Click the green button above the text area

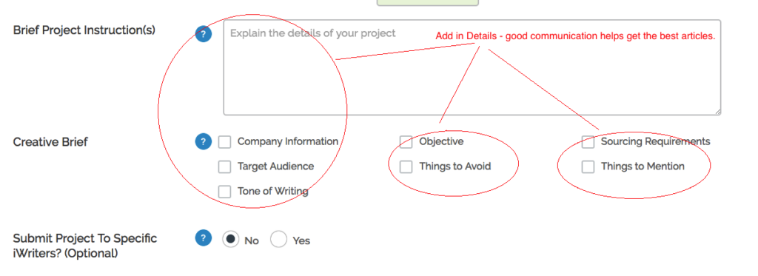pos(427,2)
